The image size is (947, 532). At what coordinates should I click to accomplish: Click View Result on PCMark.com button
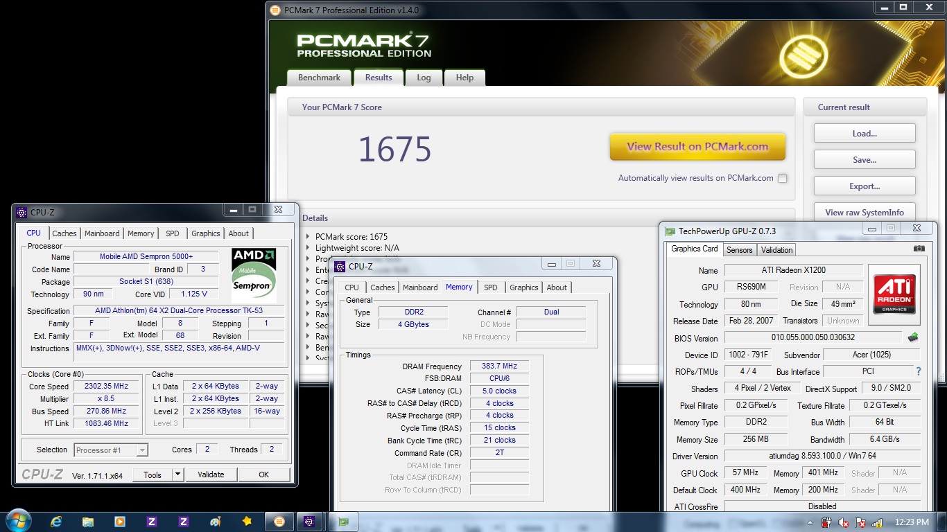pos(697,147)
